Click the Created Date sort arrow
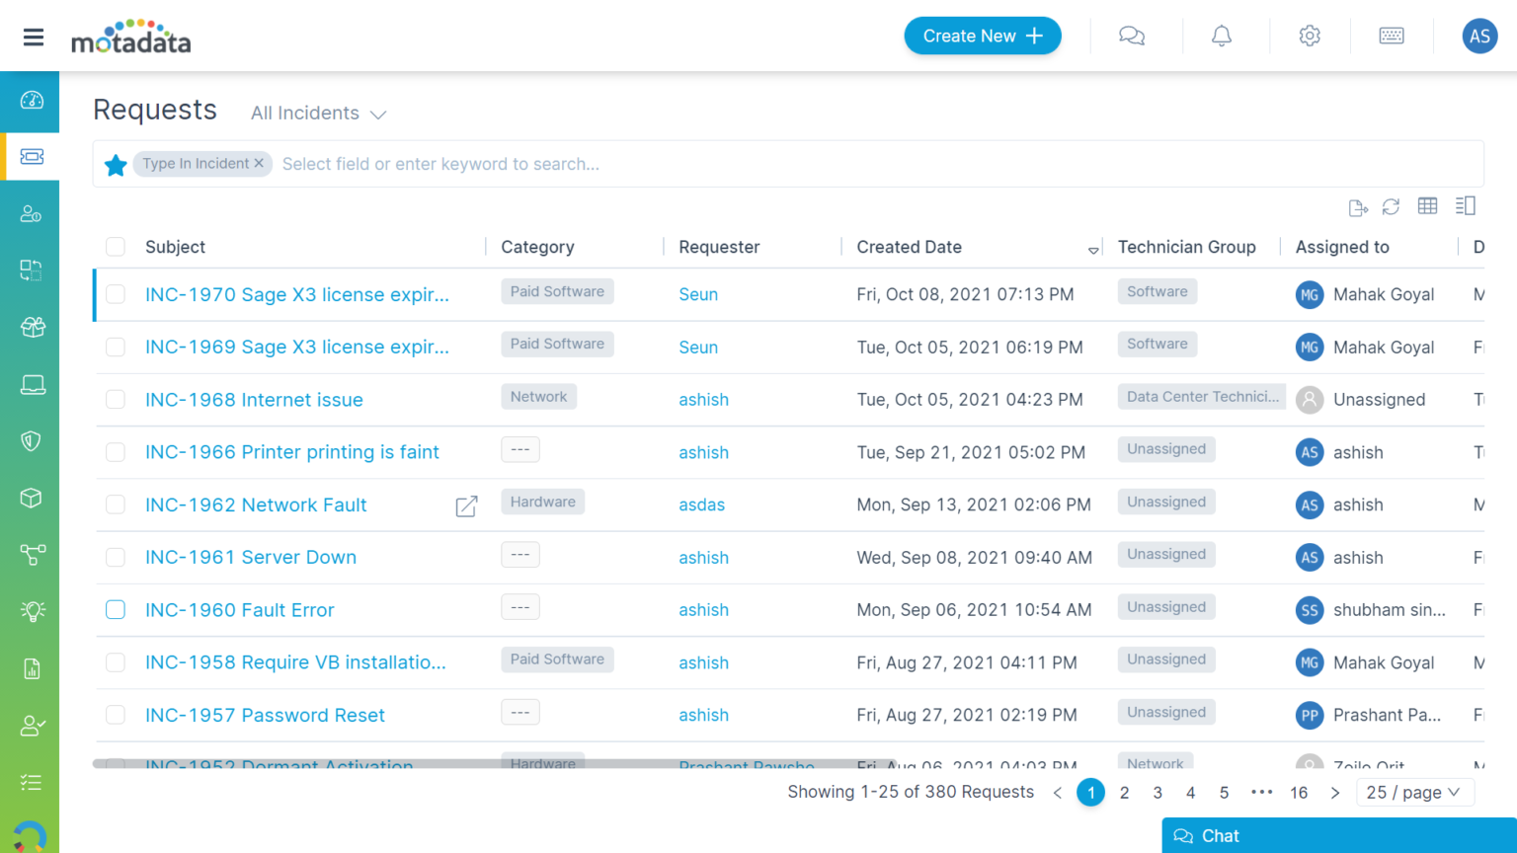The image size is (1517, 853). pos(1093,250)
